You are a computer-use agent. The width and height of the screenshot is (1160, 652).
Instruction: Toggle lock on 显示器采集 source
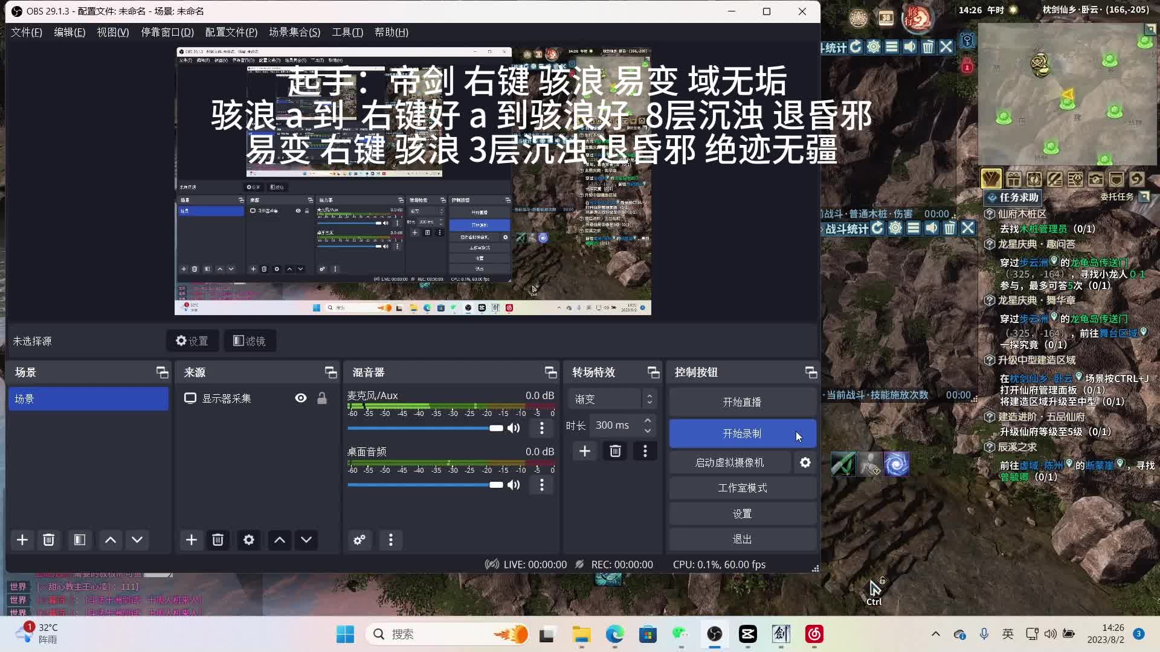pos(322,398)
